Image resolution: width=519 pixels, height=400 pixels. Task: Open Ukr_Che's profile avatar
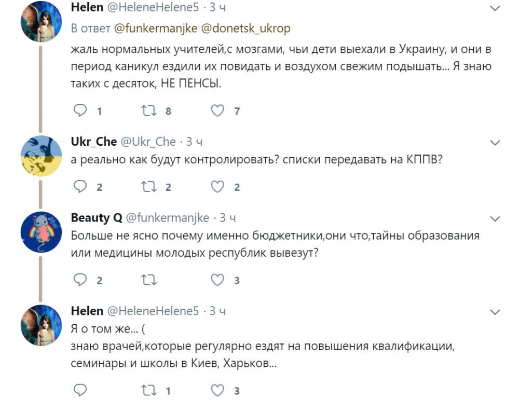tap(41, 156)
